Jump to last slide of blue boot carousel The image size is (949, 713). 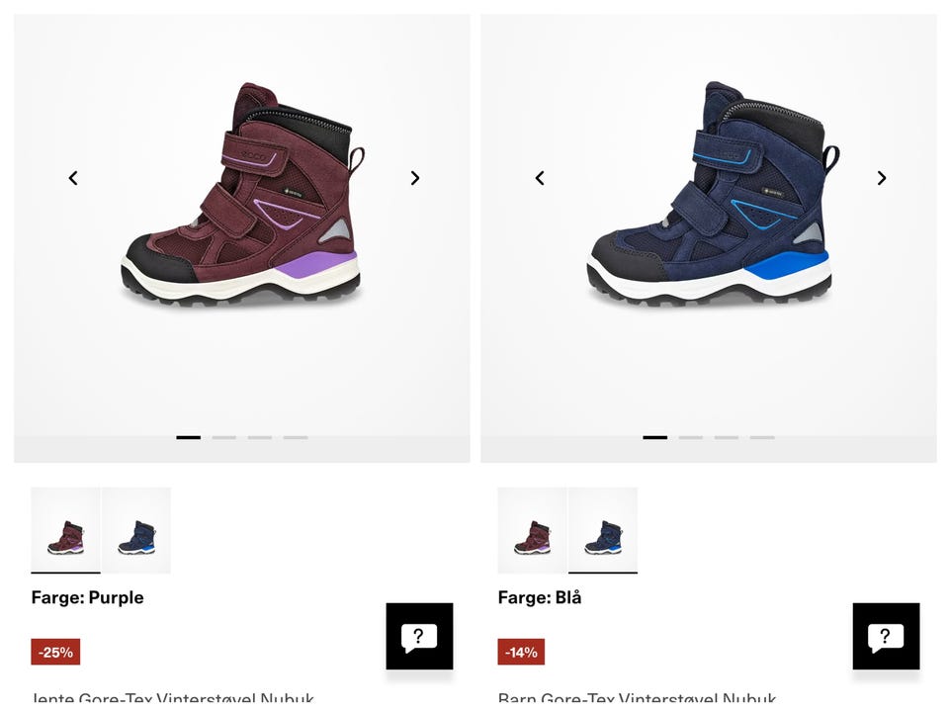click(x=762, y=437)
